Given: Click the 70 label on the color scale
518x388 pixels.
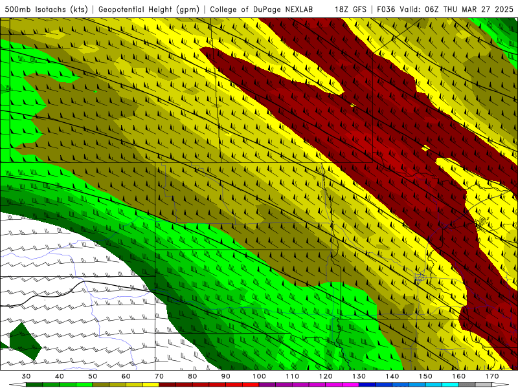Looking at the screenshot, I should point(159,376).
